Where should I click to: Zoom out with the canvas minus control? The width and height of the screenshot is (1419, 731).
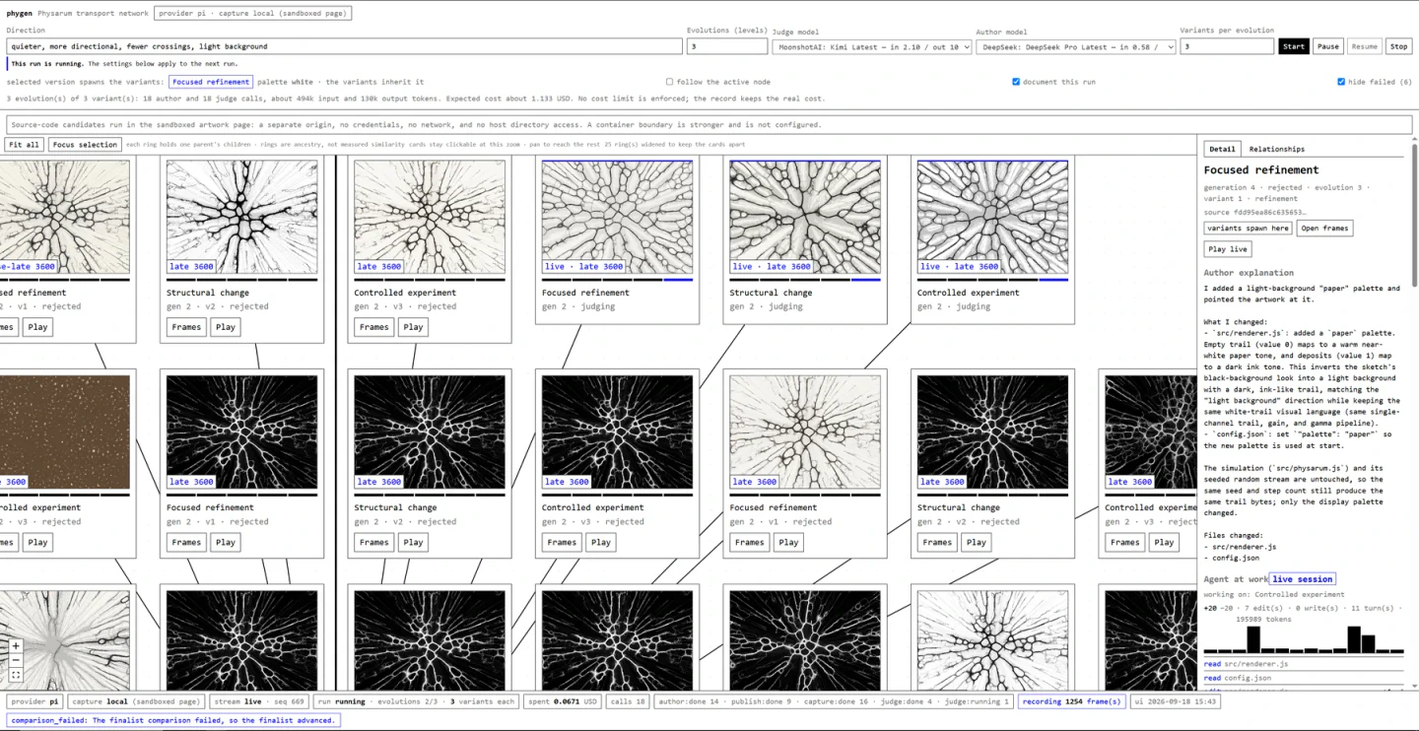click(16, 660)
